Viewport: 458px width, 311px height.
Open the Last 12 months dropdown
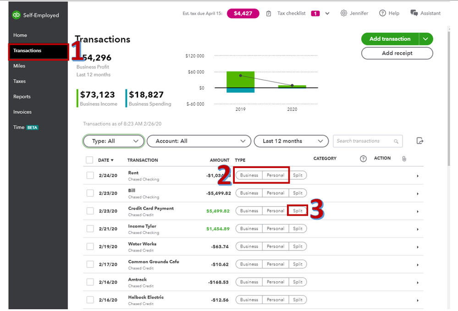pos(291,141)
